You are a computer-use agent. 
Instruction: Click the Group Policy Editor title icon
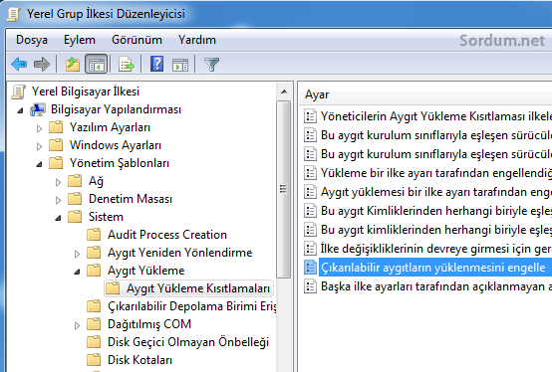[14, 14]
